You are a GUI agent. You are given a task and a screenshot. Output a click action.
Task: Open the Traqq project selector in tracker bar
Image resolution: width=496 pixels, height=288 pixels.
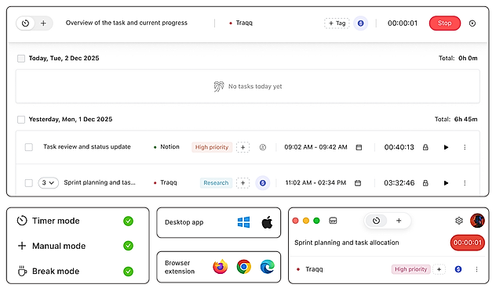click(241, 23)
